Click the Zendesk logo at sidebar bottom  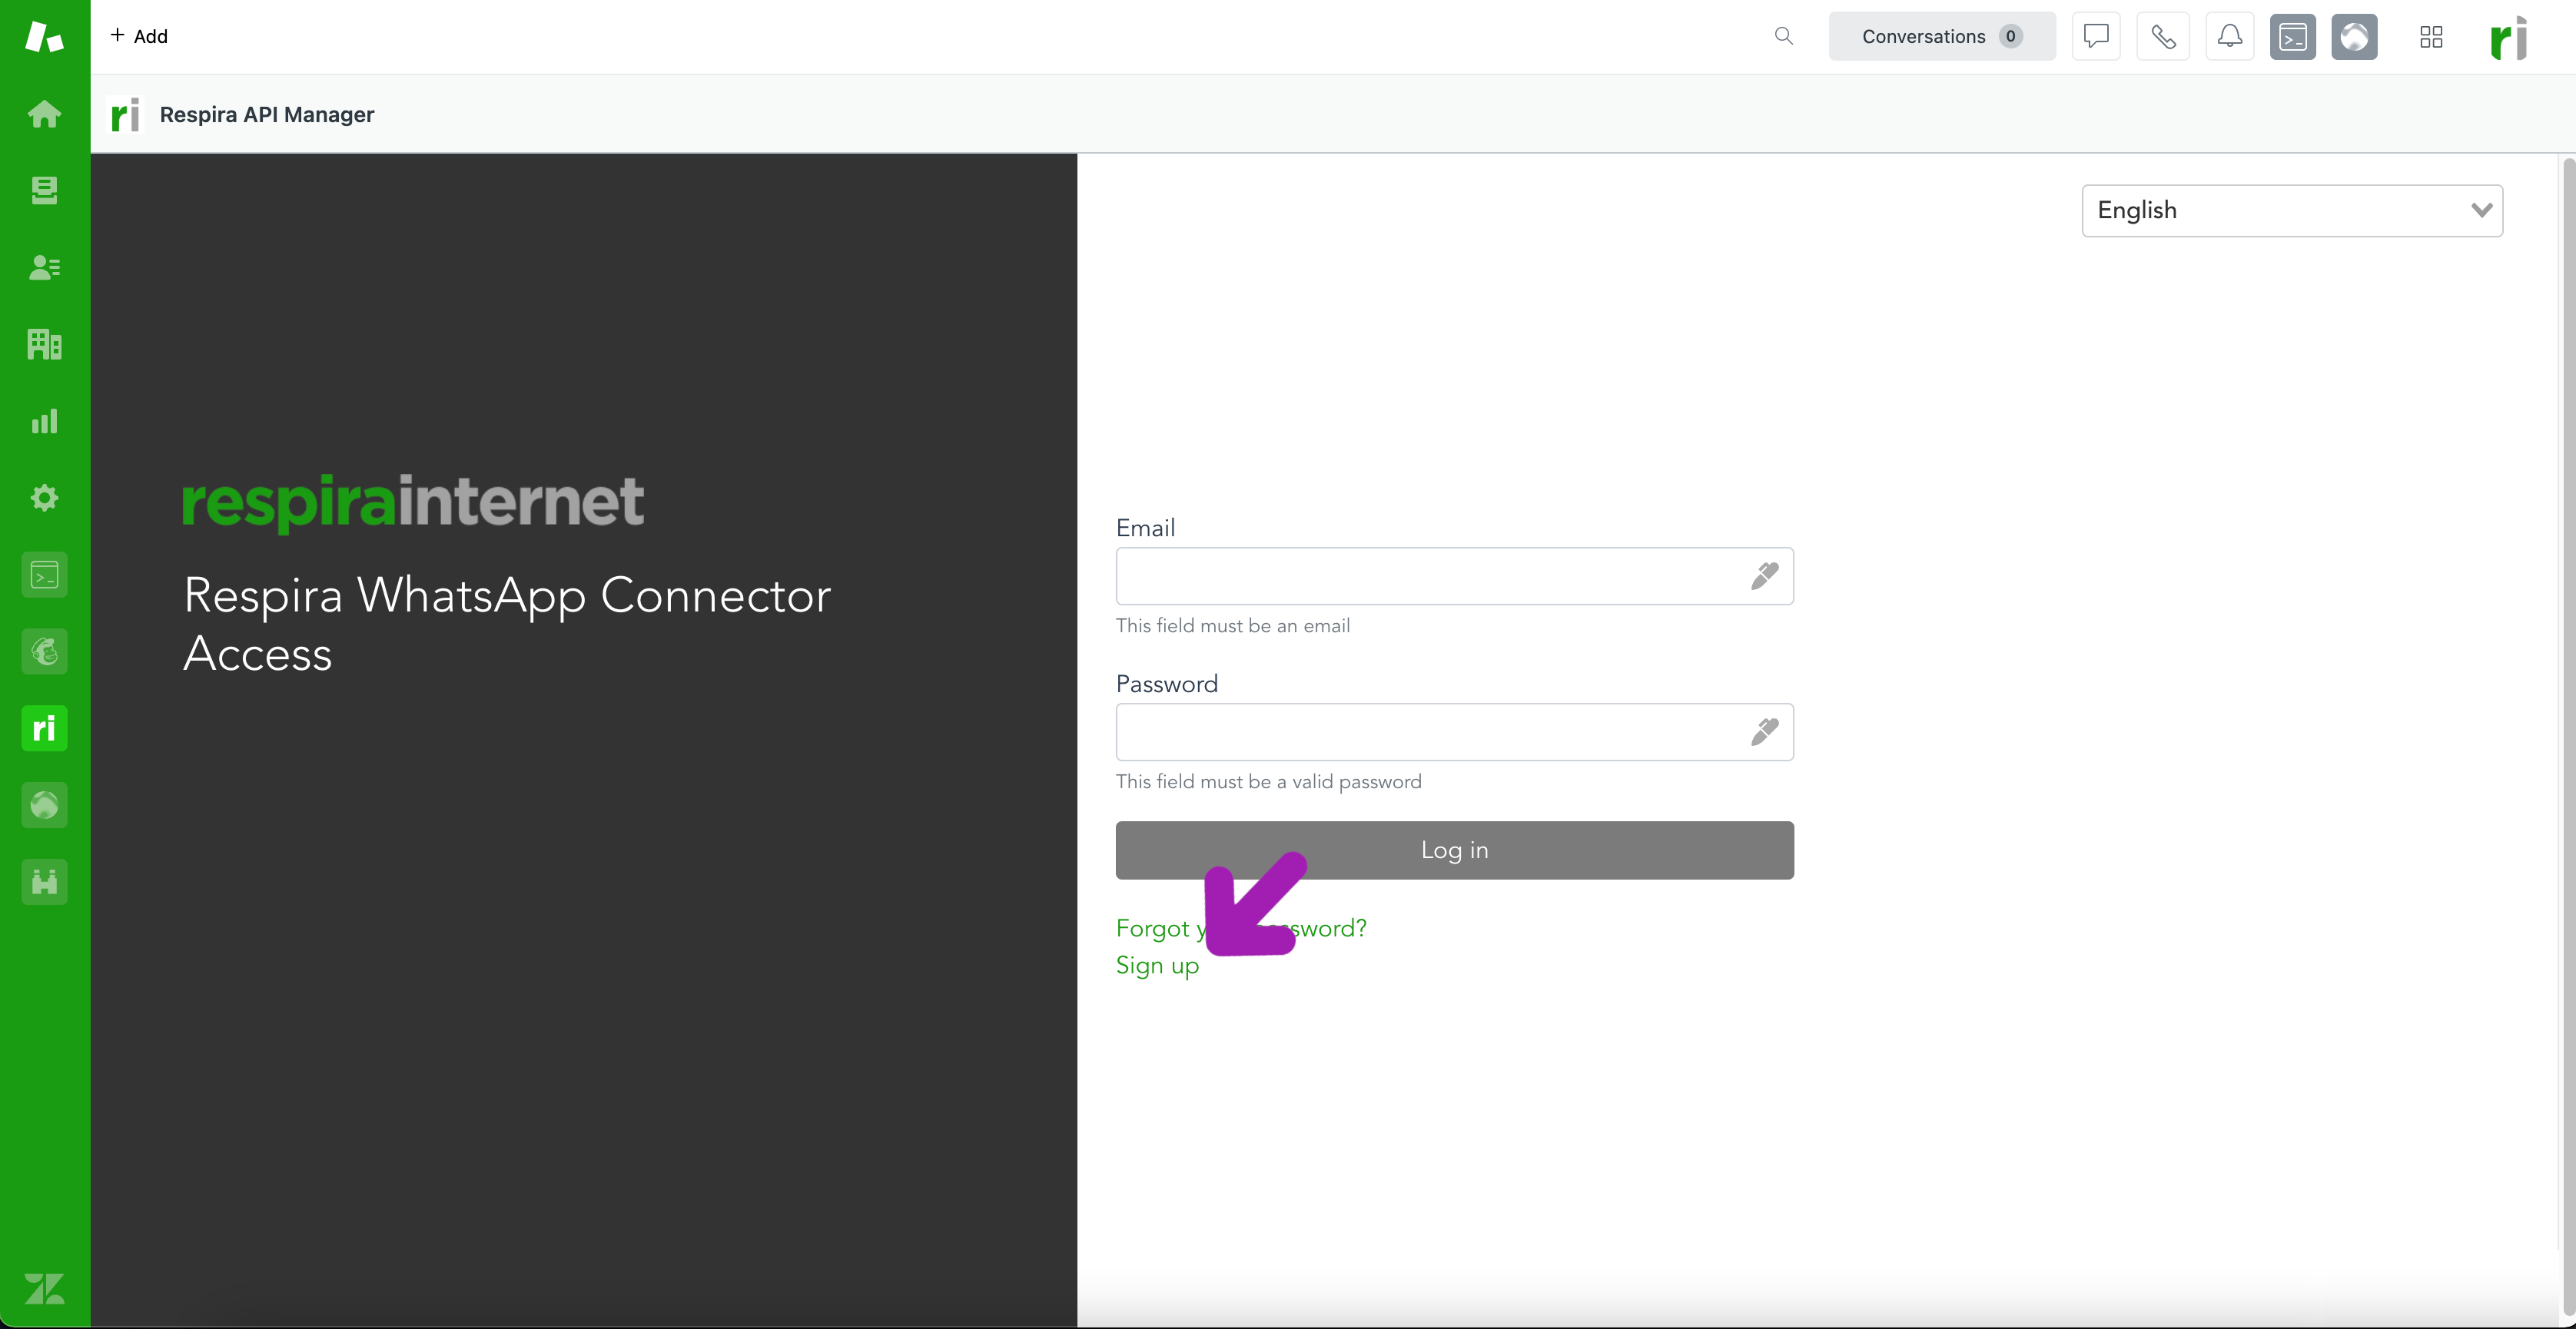click(44, 1288)
